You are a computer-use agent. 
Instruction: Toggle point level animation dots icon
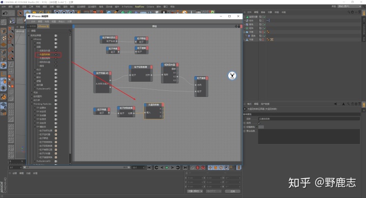[x=232, y=168]
